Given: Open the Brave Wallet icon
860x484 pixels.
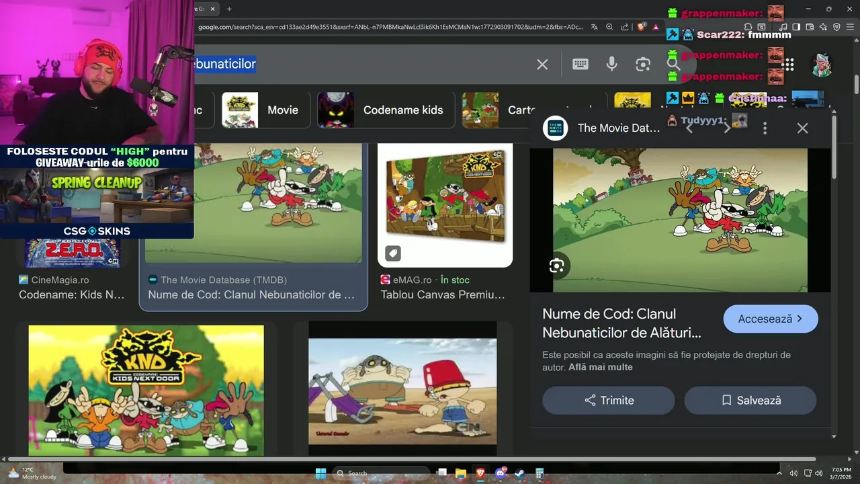Looking at the screenshot, I should (x=810, y=27).
